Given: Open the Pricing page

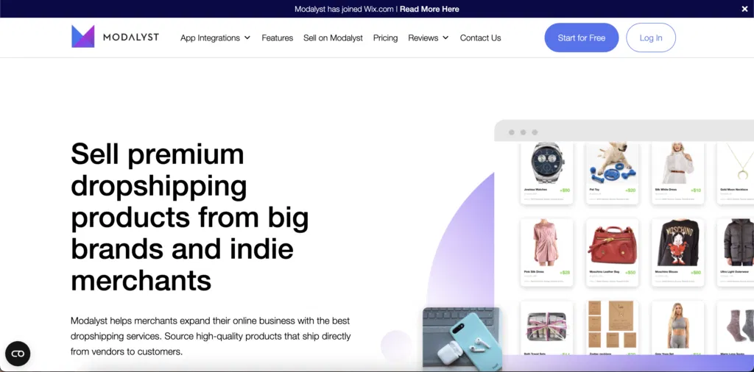Looking at the screenshot, I should tap(386, 38).
